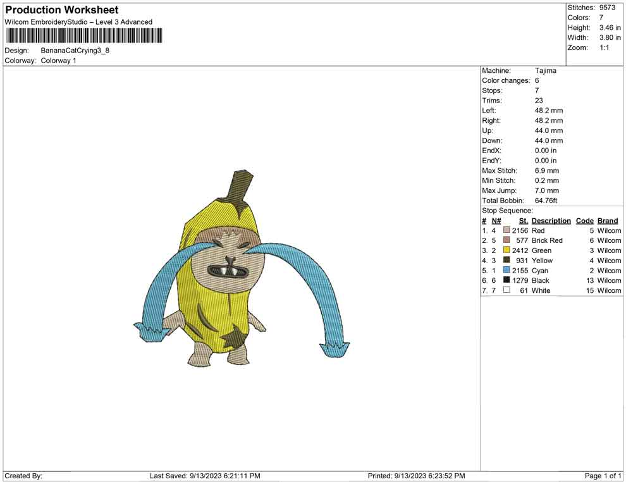This screenshot has width=626, height=482.
Task: Sort by the Code column header
Action: [x=585, y=221]
